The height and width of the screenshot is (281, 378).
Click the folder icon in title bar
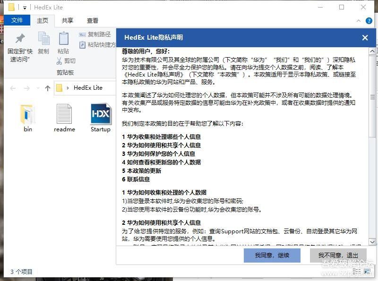click(x=11, y=7)
